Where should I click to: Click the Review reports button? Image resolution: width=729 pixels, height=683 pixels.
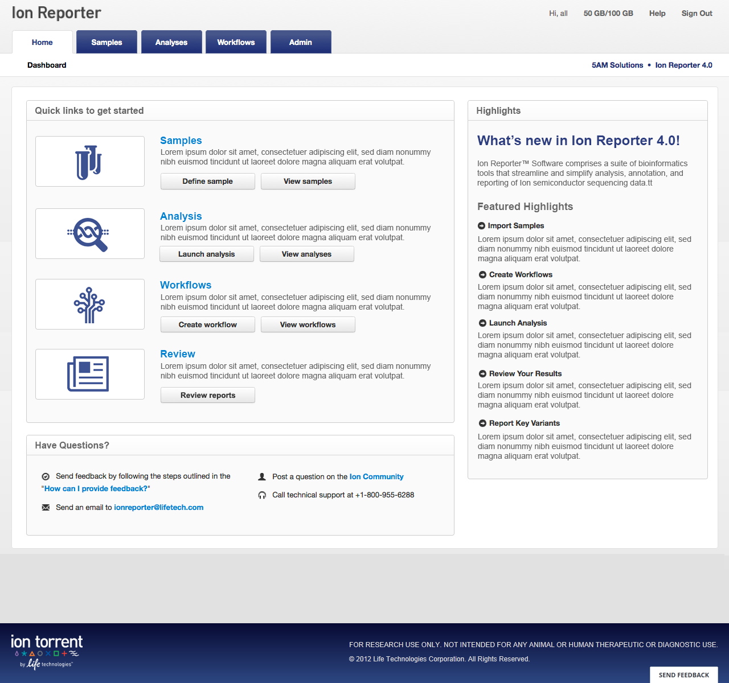click(x=208, y=396)
